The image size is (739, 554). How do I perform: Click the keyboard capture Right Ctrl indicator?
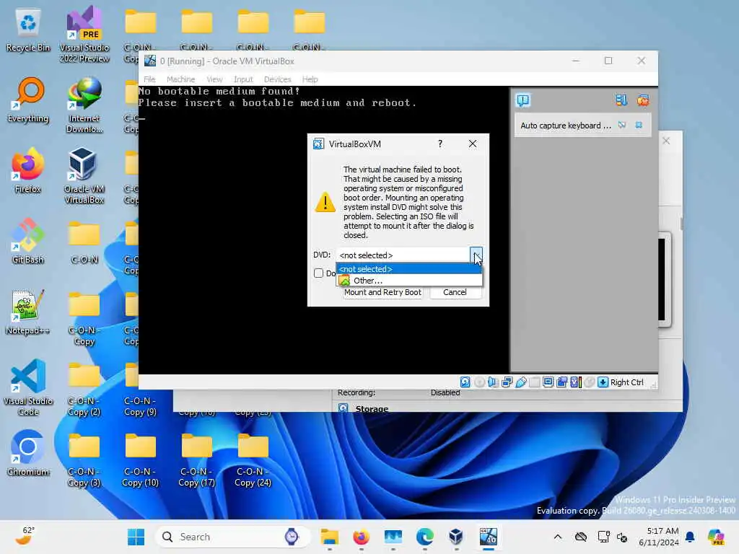pos(621,382)
